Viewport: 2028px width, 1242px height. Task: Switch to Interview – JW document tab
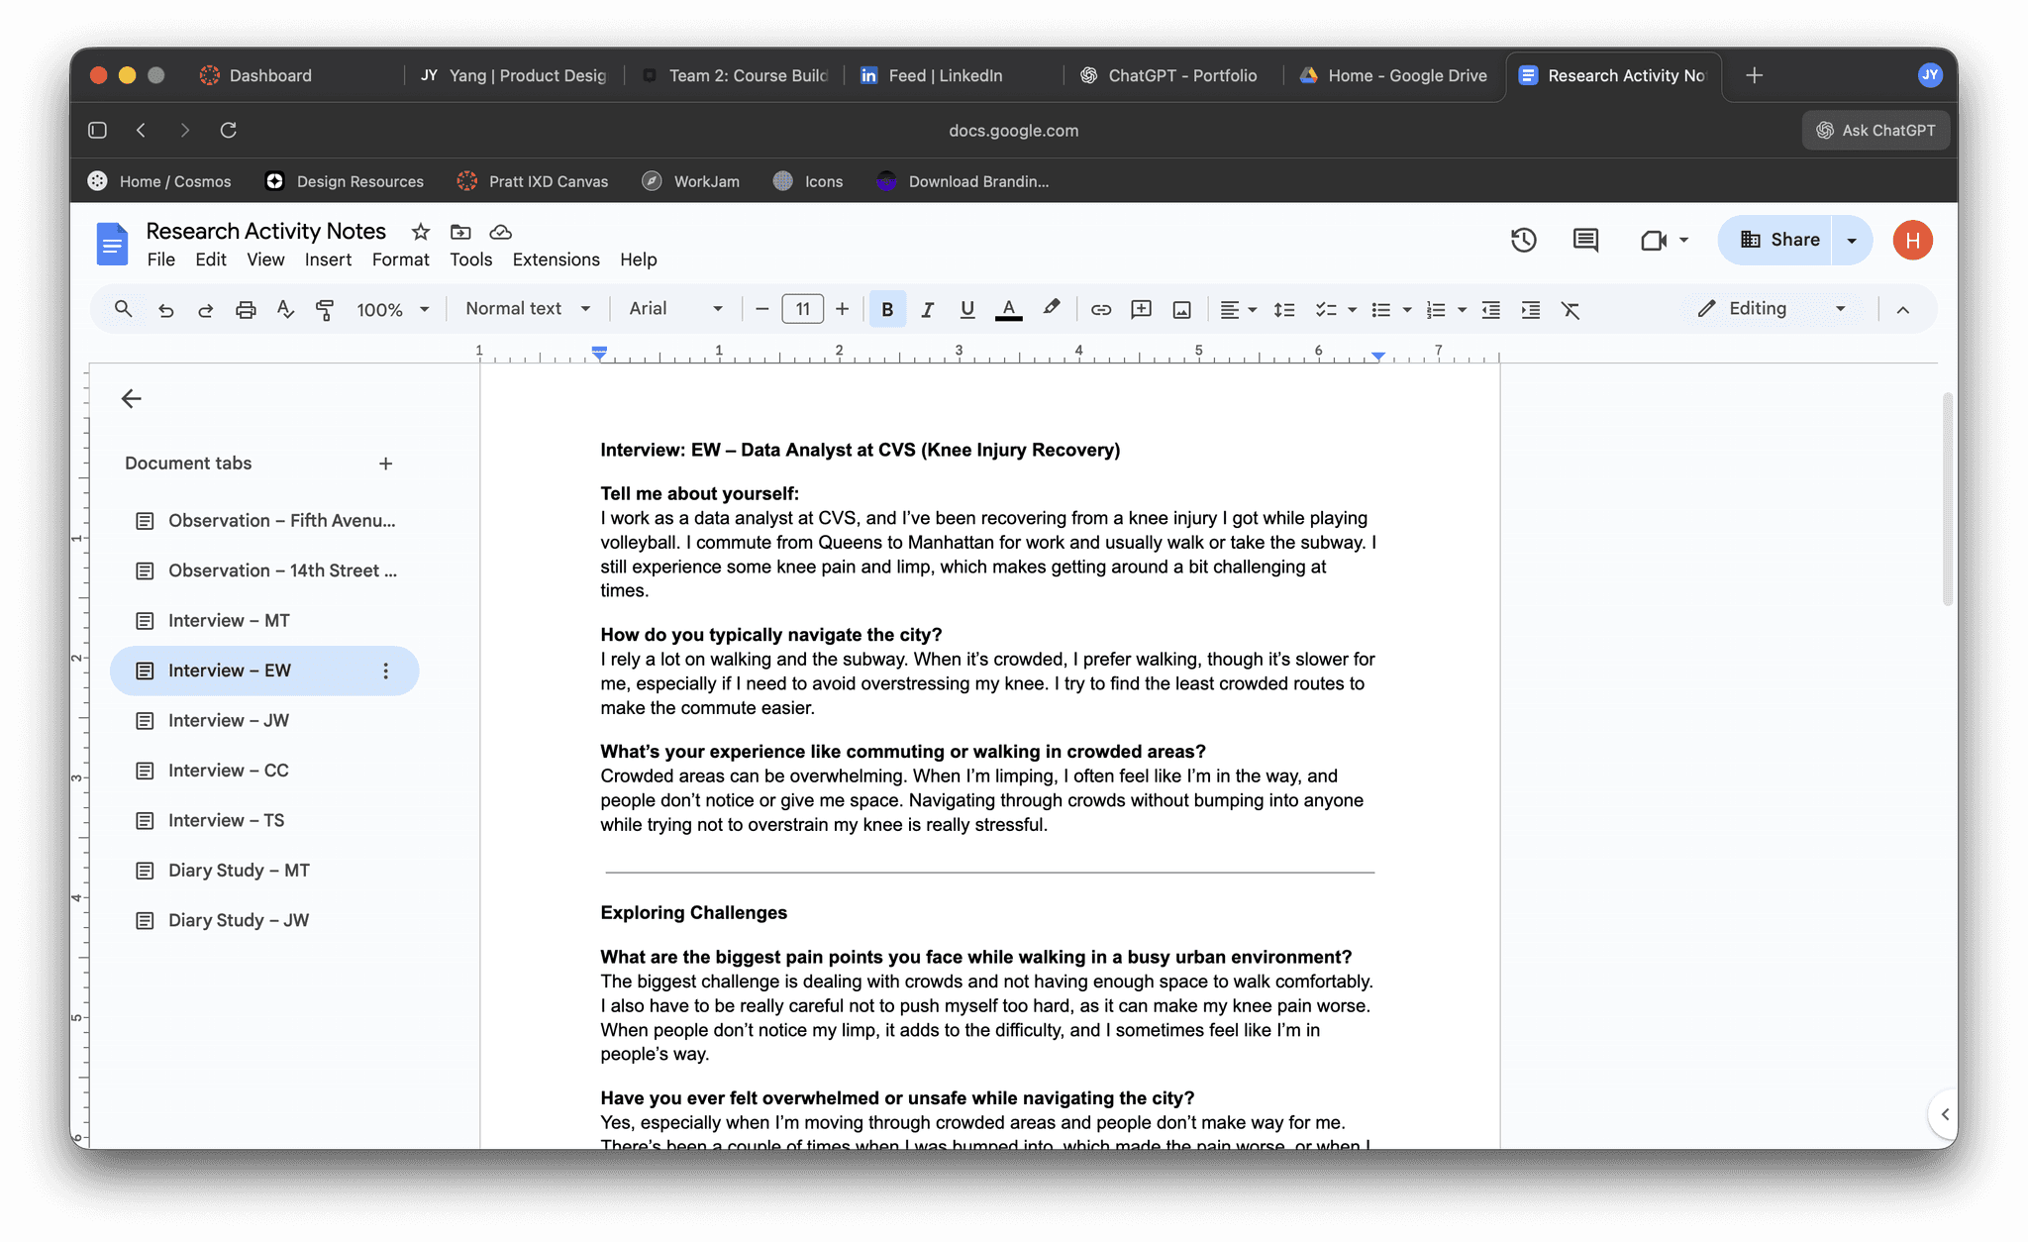click(229, 720)
